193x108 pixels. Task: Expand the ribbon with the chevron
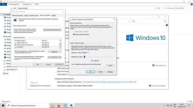coord(189,4)
